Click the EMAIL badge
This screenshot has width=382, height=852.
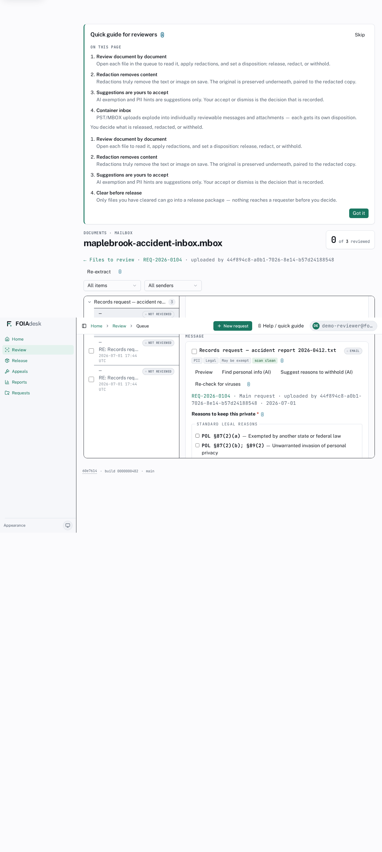coord(353,351)
